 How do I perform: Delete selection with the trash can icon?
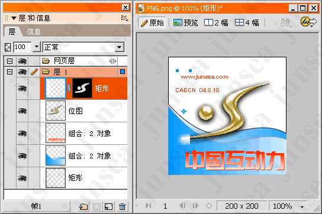(122, 206)
